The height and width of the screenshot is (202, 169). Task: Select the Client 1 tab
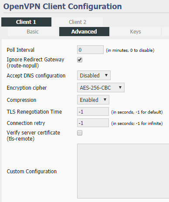26,22
